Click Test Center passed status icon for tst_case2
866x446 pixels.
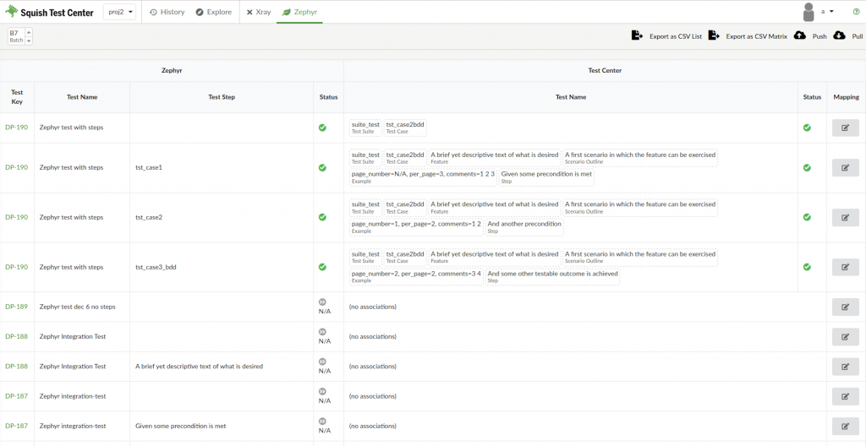(x=807, y=217)
